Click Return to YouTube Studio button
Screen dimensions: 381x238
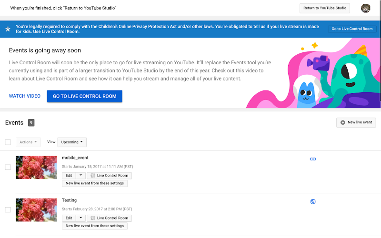coord(325,8)
